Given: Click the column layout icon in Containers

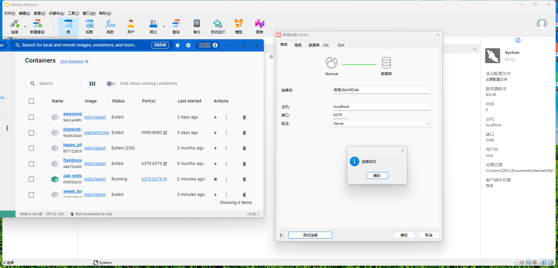Looking at the screenshot, I should (x=92, y=84).
